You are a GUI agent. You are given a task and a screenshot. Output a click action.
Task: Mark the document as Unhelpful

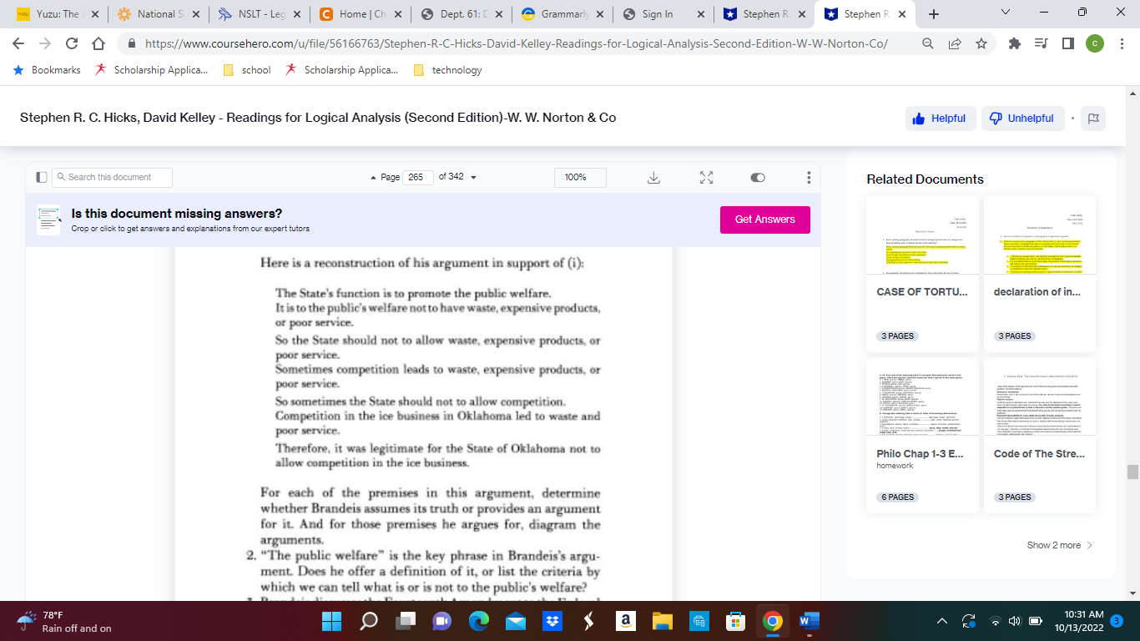click(x=1021, y=118)
